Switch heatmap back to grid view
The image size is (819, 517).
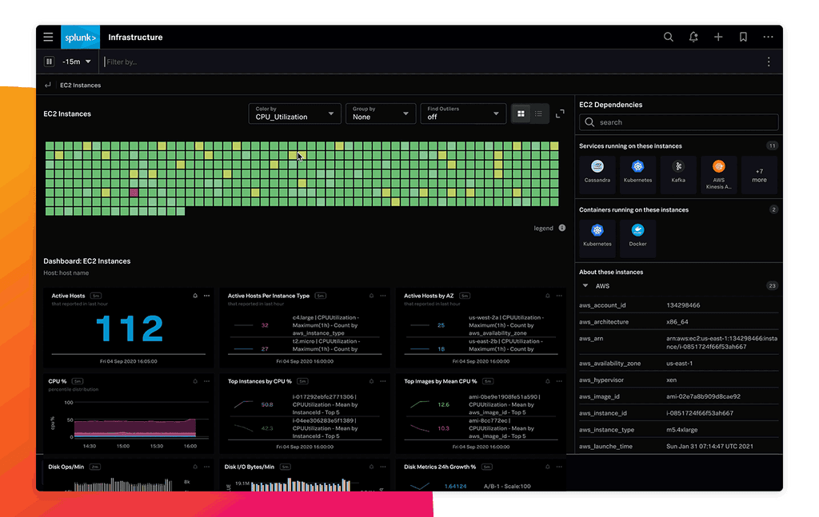pyautogui.click(x=521, y=113)
